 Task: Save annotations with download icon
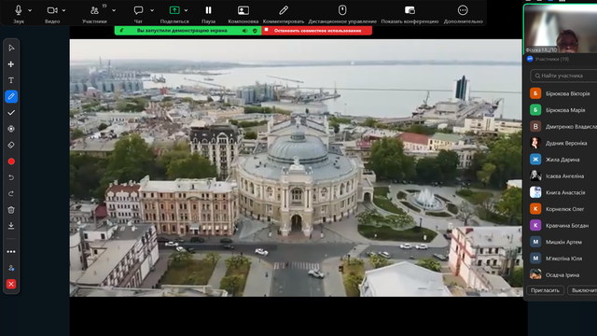click(11, 226)
